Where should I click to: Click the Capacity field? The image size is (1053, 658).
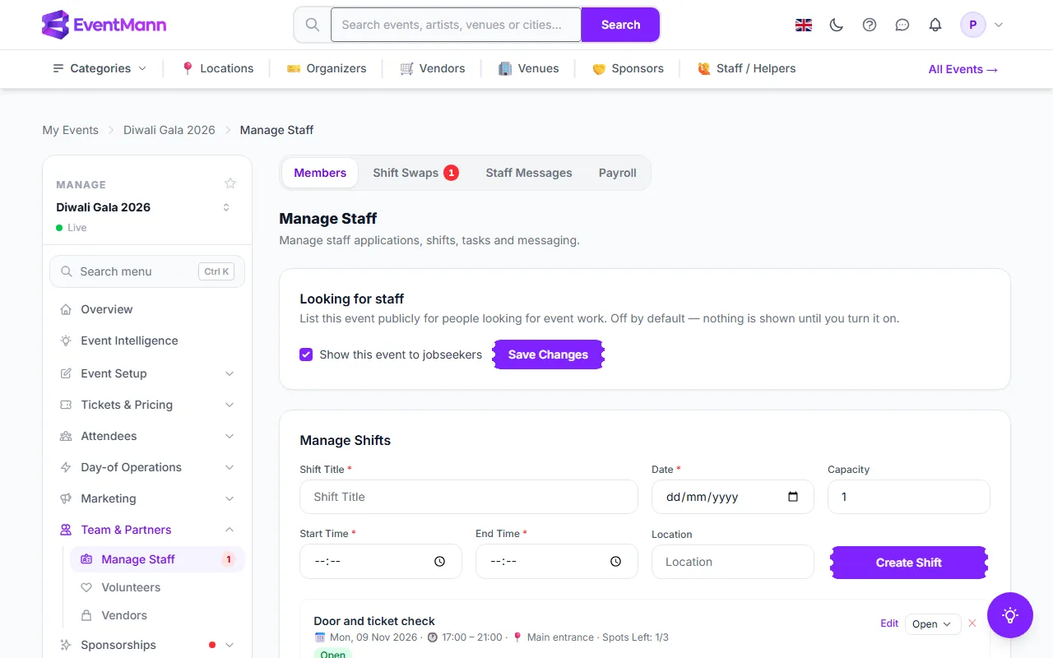908,497
